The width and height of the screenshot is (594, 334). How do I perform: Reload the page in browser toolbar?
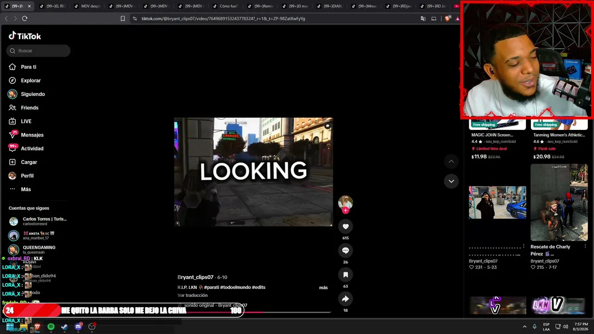pyautogui.click(x=25, y=19)
